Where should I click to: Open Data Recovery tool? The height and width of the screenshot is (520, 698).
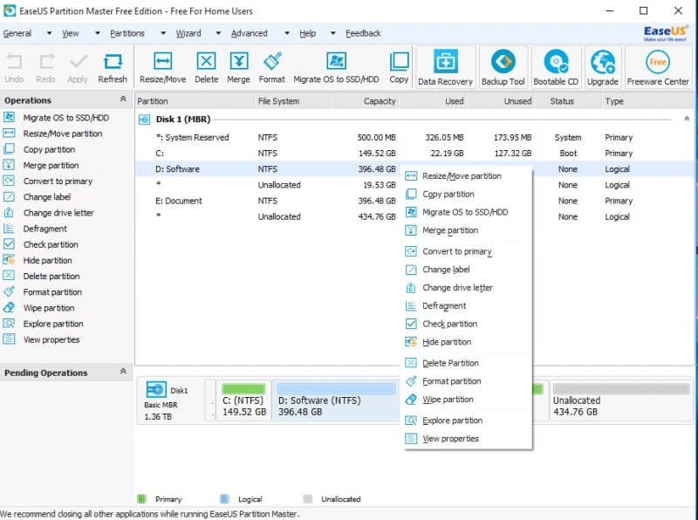pos(446,66)
